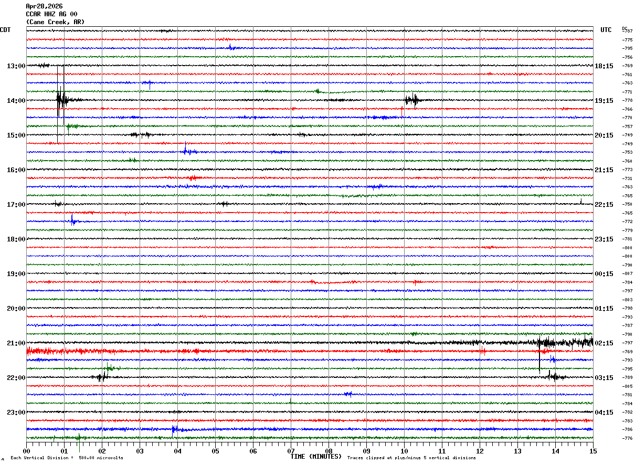Click the 21:15 UTC time label

pyautogui.click(x=604, y=170)
